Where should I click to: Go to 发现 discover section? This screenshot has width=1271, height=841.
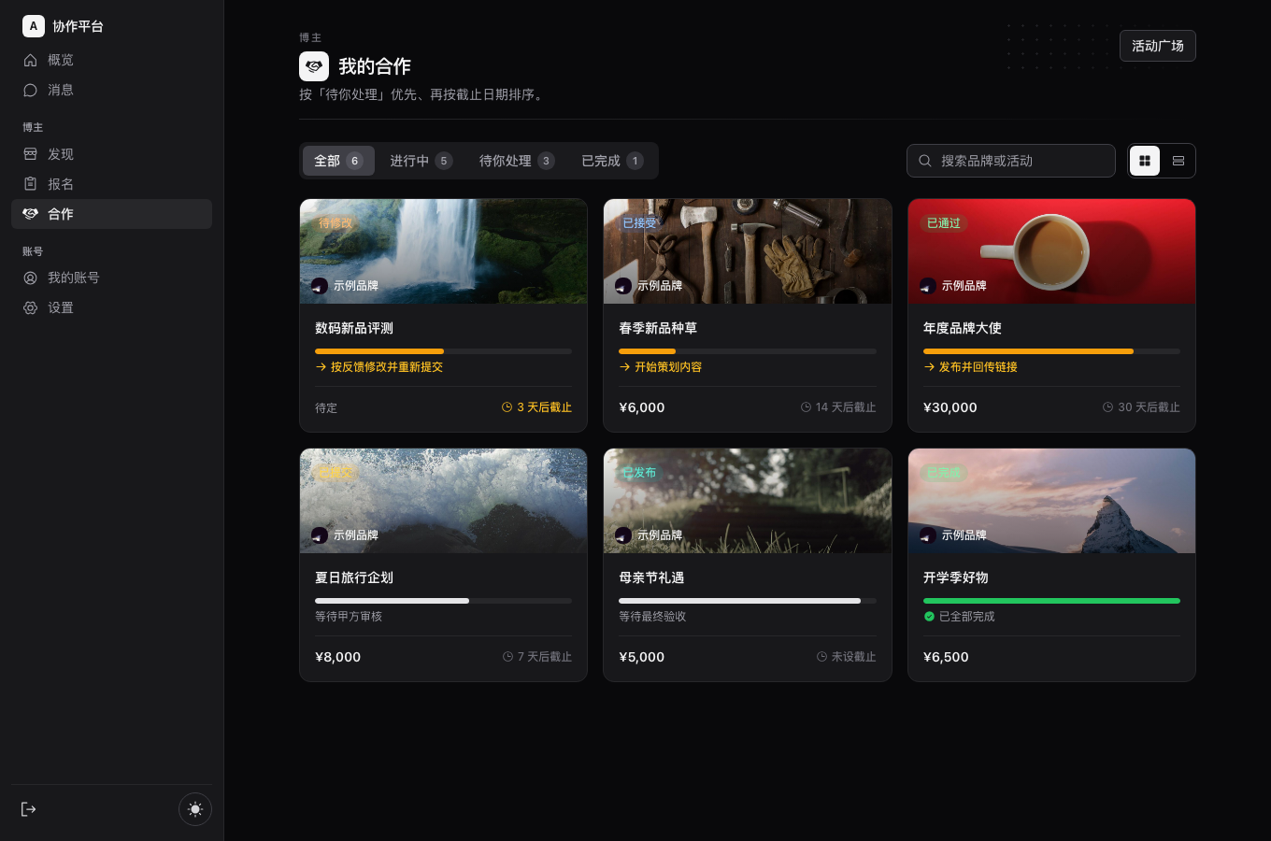(x=111, y=154)
